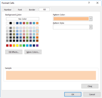102x98 pixels.
Task: Expand the Pattern Color dropdown arrow
Action: [91, 19]
